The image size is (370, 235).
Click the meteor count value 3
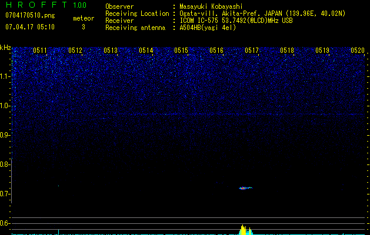click(84, 27)
